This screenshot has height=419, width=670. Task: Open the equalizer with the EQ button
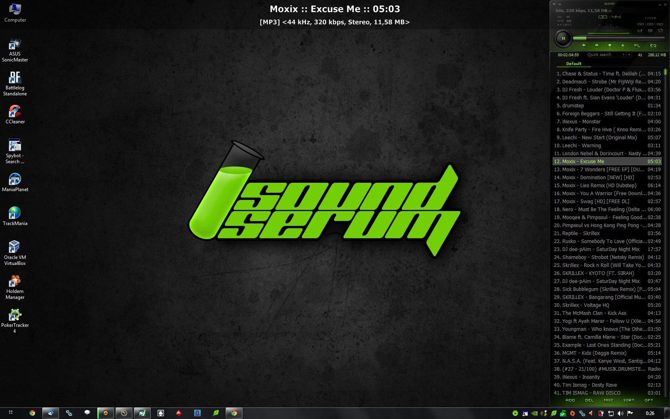(653, 45)
